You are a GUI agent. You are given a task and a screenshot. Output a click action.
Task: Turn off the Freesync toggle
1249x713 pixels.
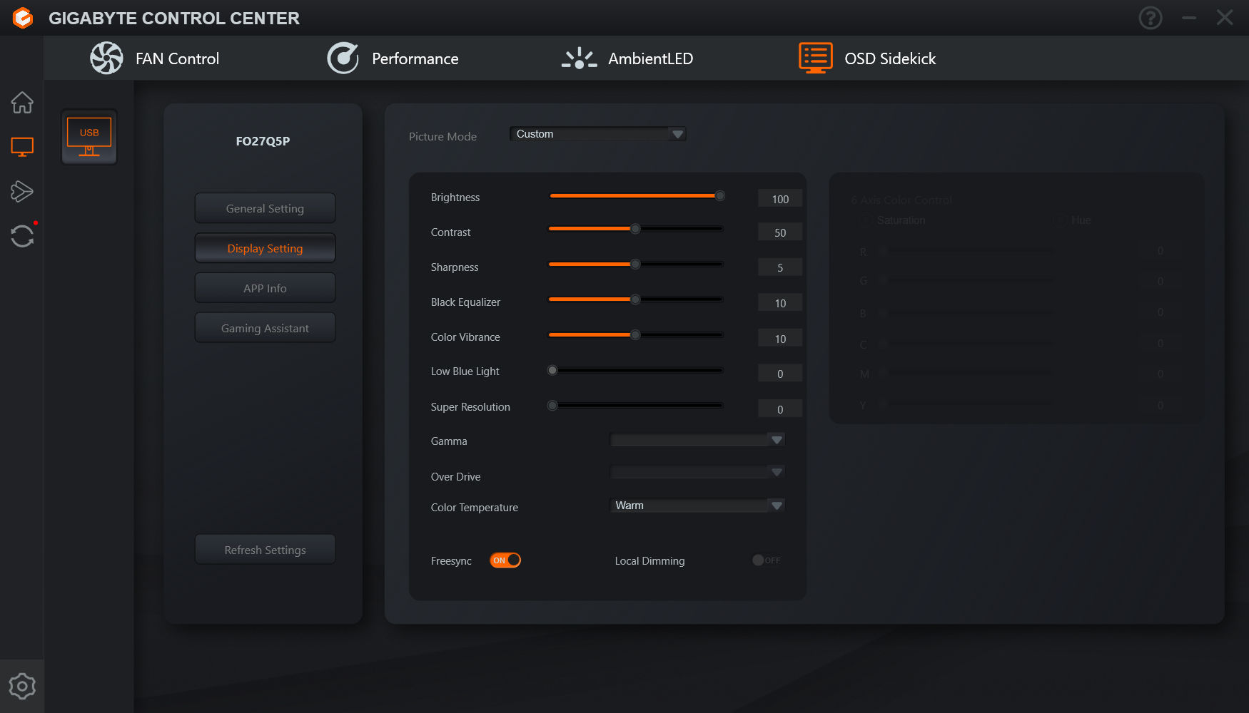pos(505,560)
